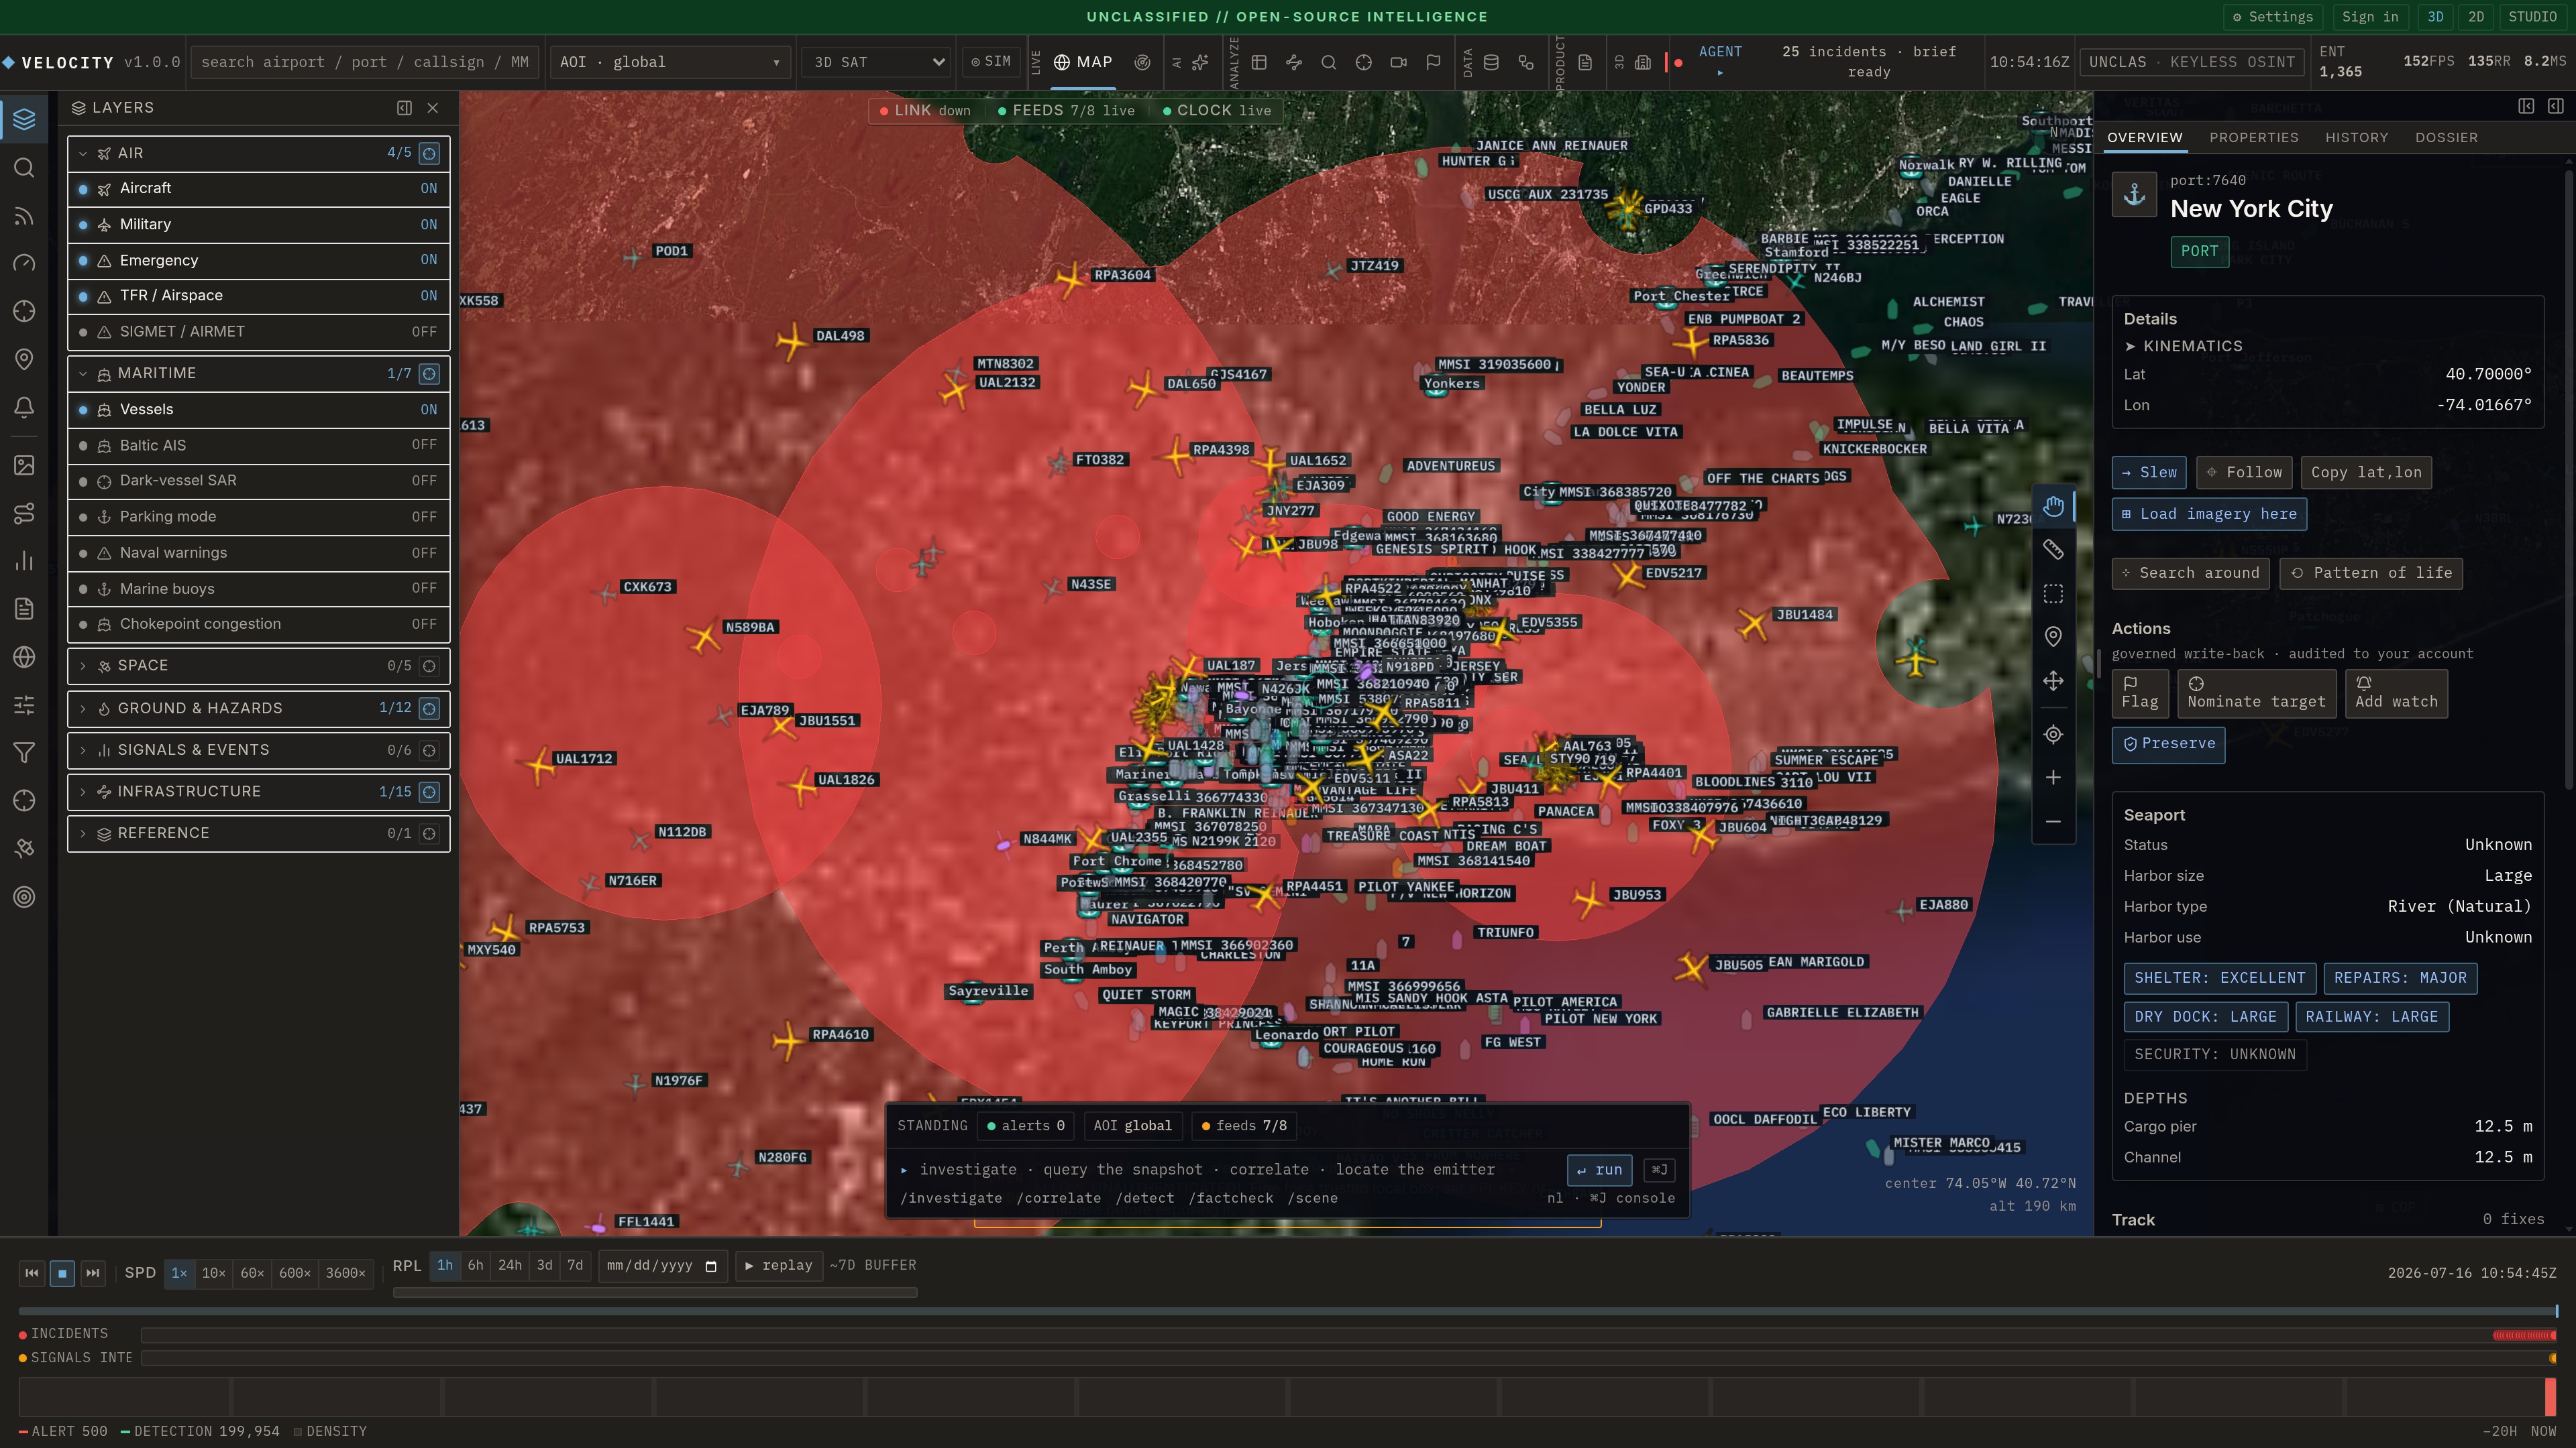Switch to the PROPERTIES tab
Viewport: 2576px width, 1448px height.
coord(2253,138)
